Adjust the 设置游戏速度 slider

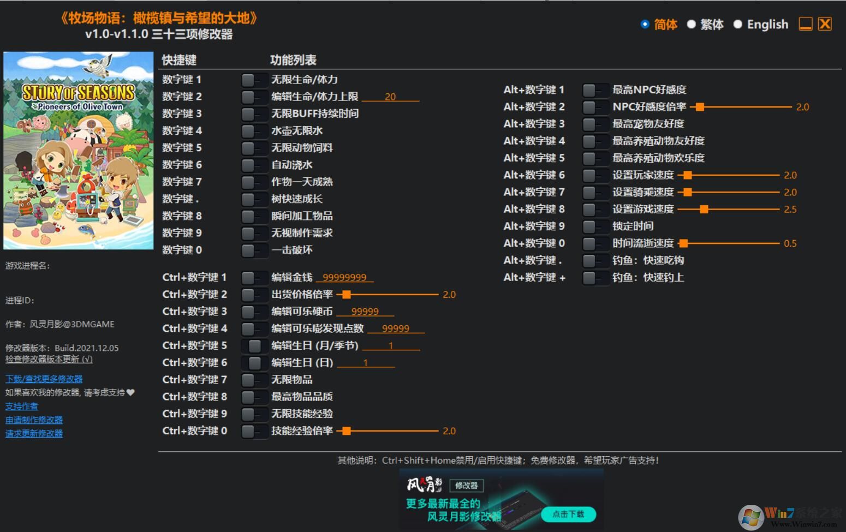[x=705, y=209]
